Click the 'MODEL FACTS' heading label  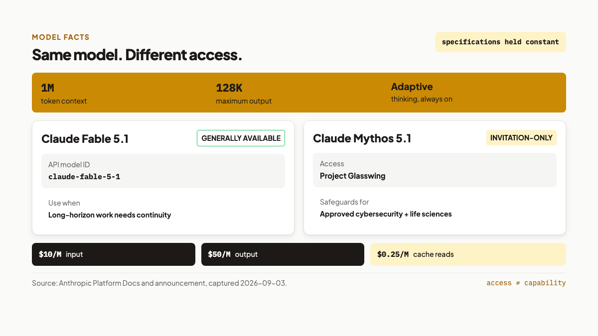coord(61,37)
